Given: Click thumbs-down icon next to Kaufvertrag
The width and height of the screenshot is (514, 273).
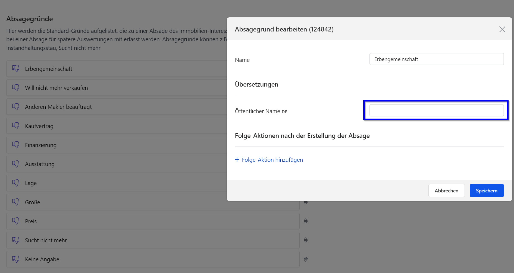Looking at the screenshot, I should coord(16,126).
